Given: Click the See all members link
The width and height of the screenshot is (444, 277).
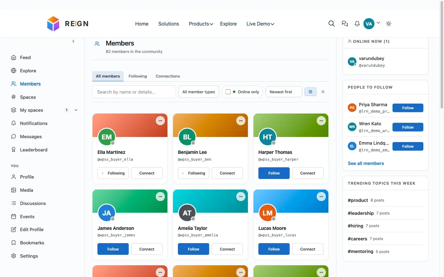Looking at the screenshot, I should tap(366, 163).
